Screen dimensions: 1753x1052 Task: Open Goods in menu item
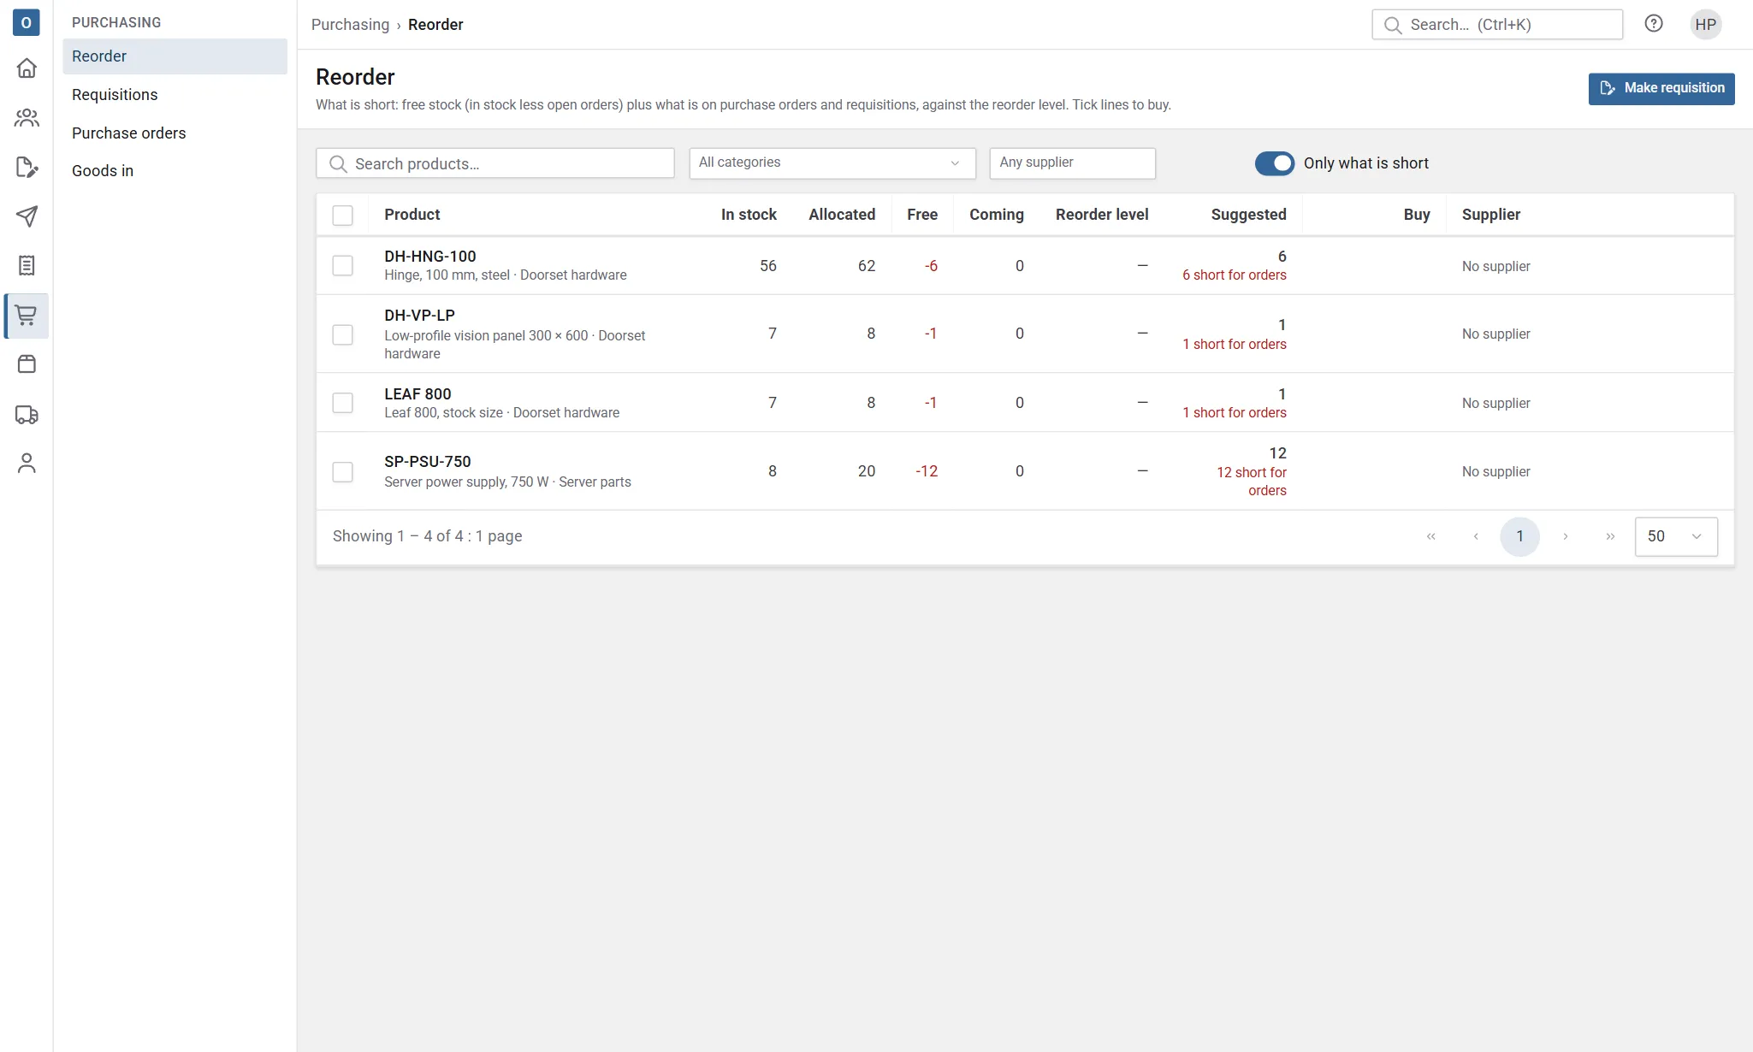[x=175, y=171]
